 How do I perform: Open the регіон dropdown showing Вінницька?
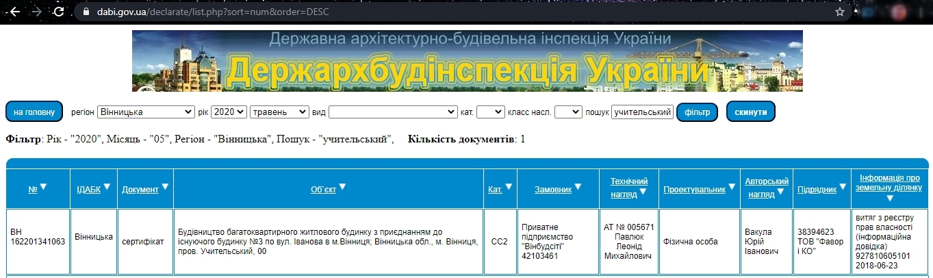coord(146,112)
